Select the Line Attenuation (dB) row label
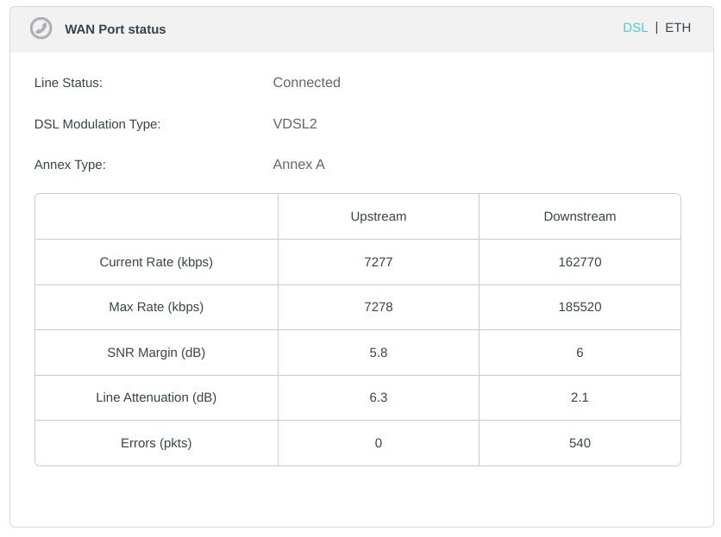 click(156, 397)
